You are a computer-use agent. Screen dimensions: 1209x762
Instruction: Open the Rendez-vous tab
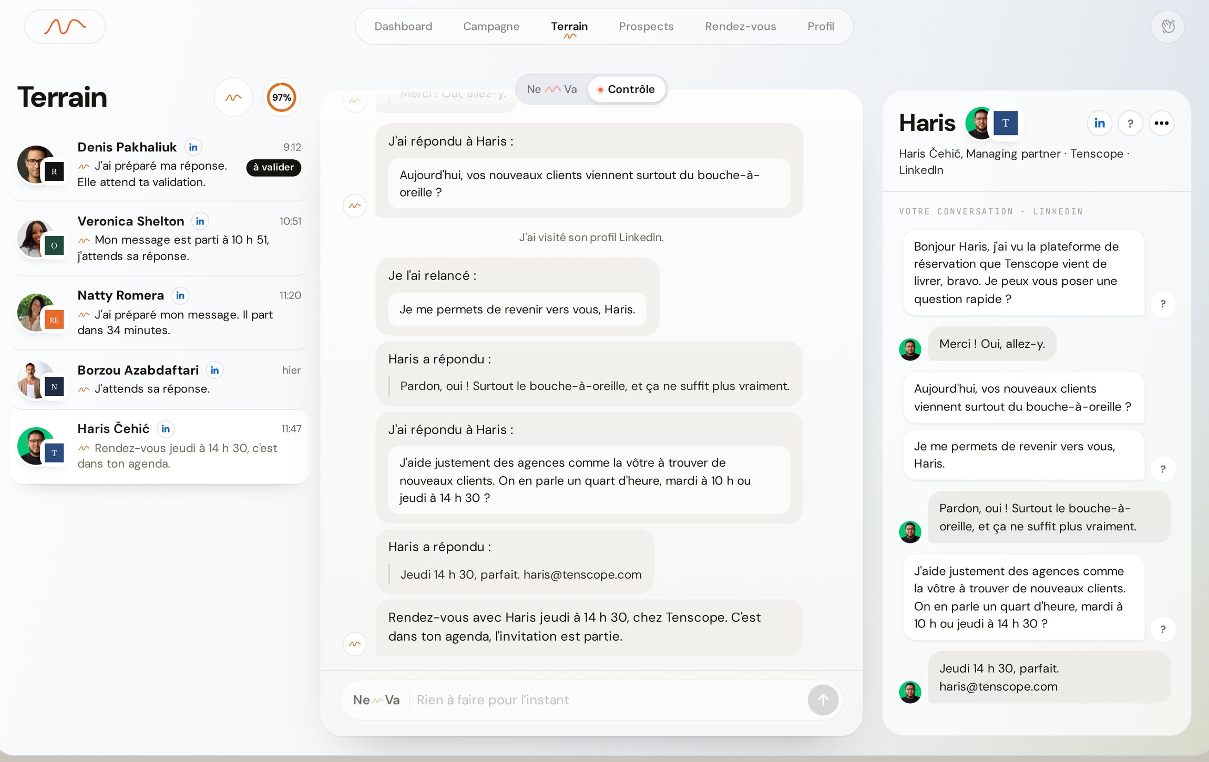[x=740, y=26]
